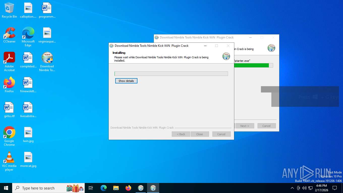Image resolution: width=343 pixels, height=193 pixels.
Task: Show hidden system tray icons
Action: tap(292, 188)
